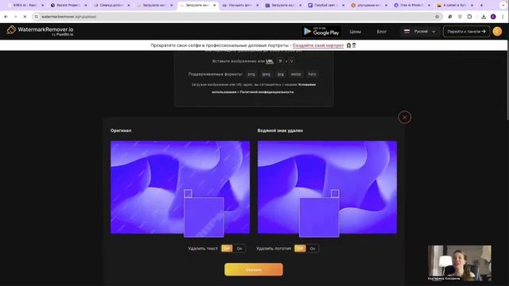Click the orange Скачать download button
Viewport: 509px width, 286px height.
point(254,269)
